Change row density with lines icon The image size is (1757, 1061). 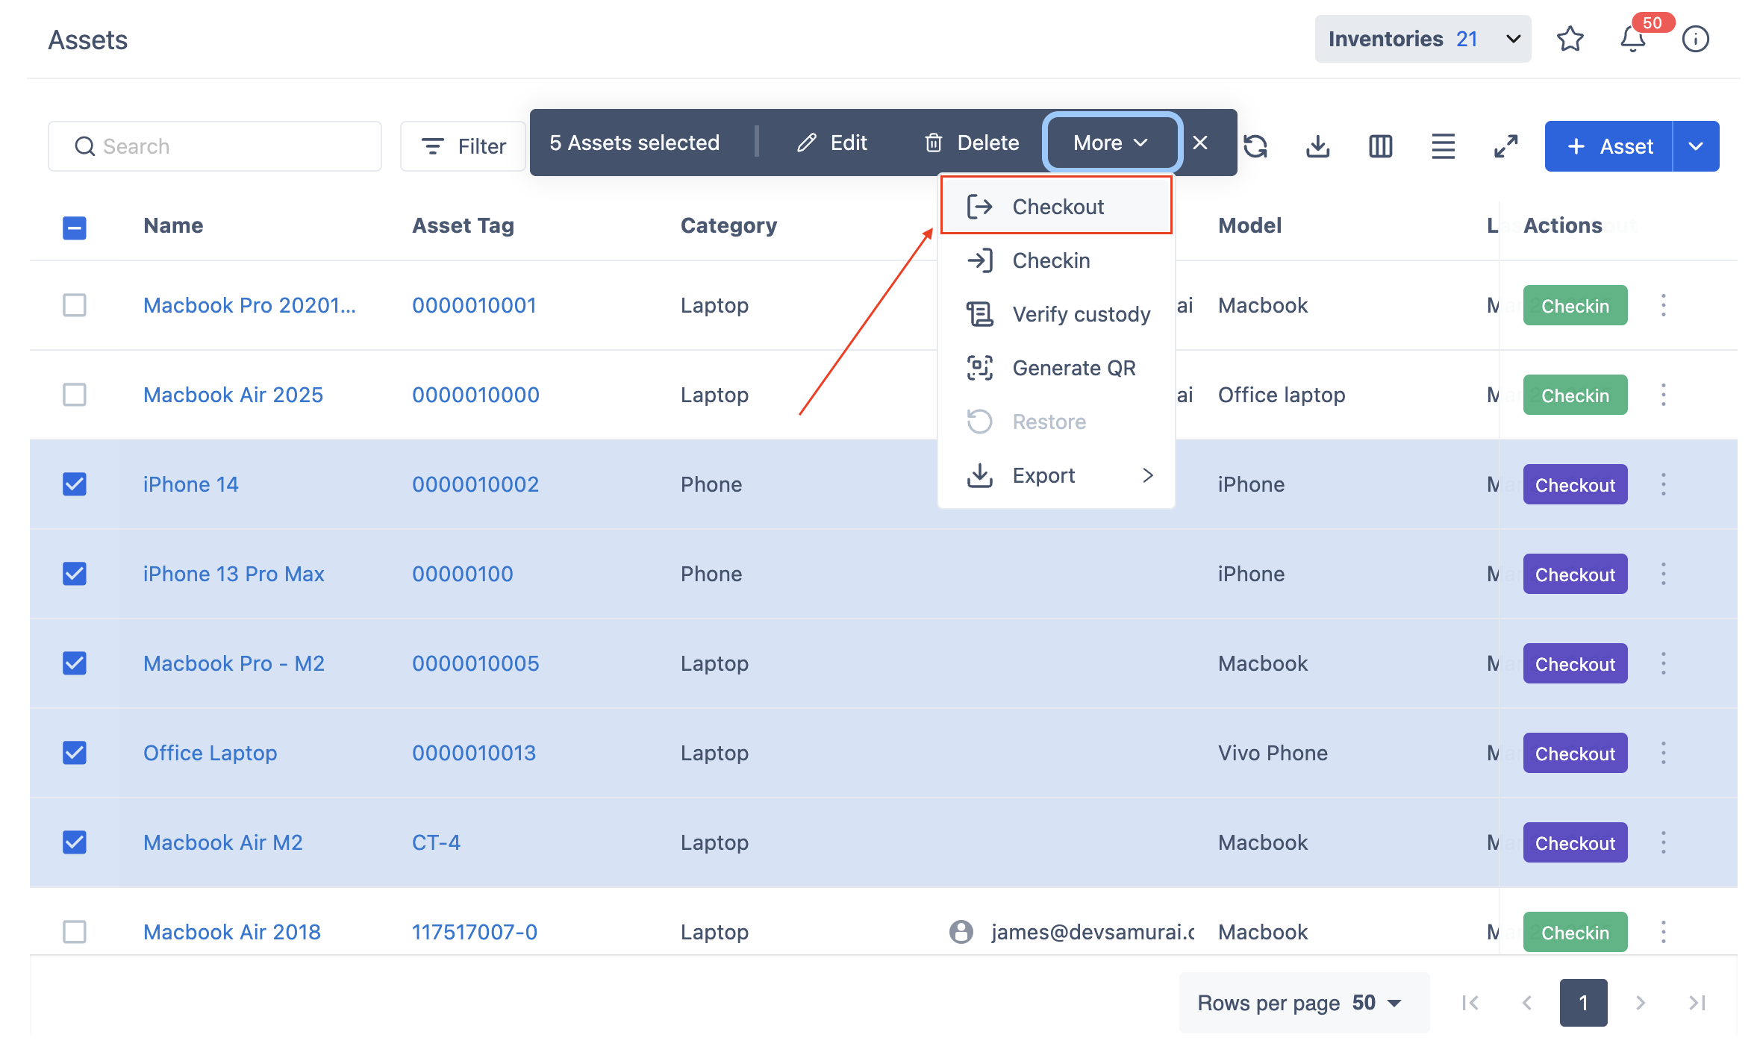pyautogui.click(x=1443, y=146)
